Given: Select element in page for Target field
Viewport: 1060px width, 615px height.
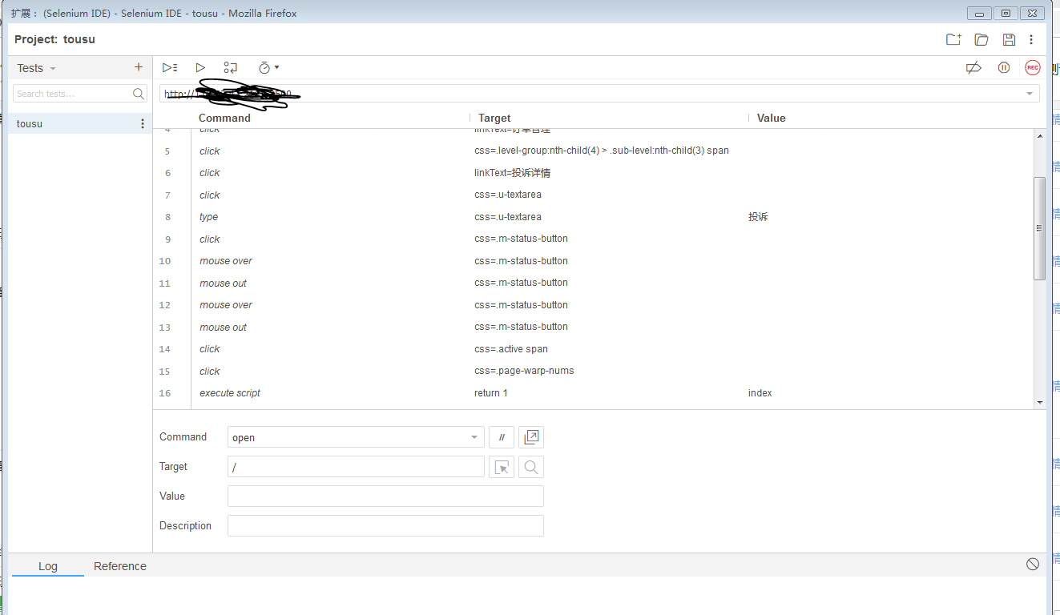Looking at the screenshot, I should coord(502,466).
